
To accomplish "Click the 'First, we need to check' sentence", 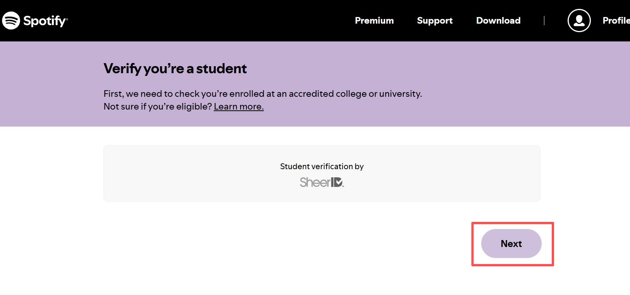I will 263,94.
